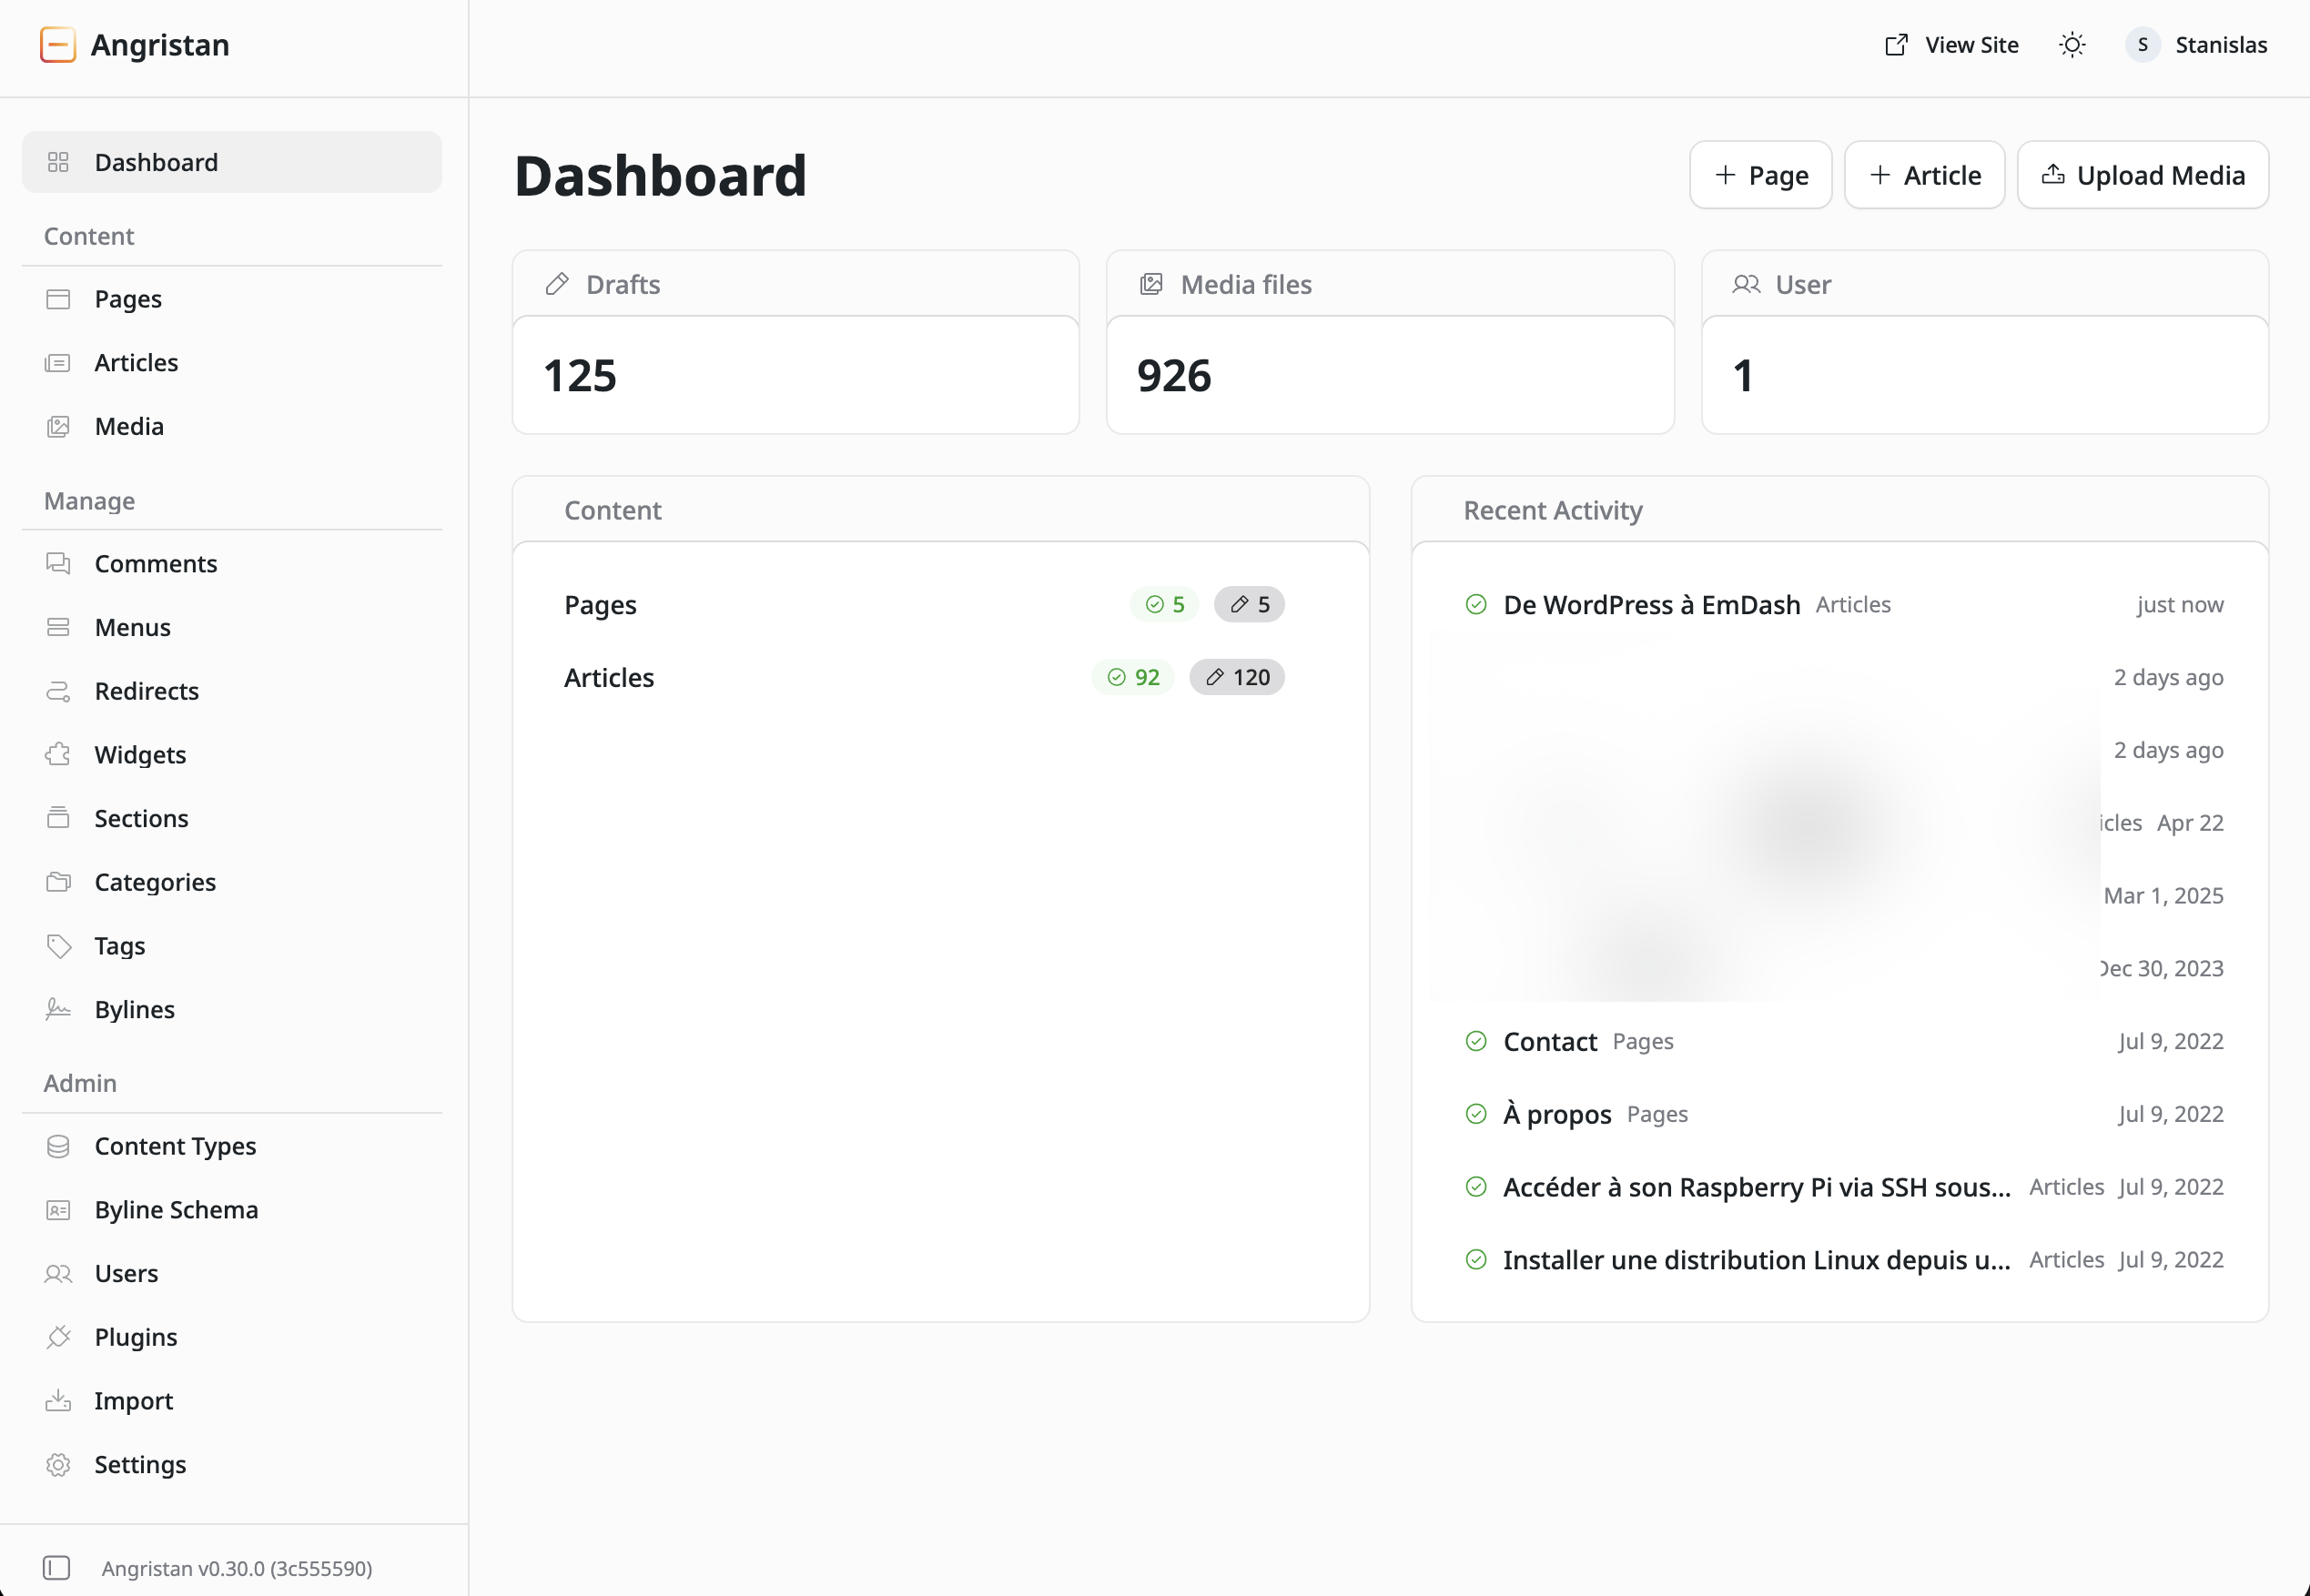Click the User card showing 1
2310x1596 pixels.
[x=1985, y=342]
